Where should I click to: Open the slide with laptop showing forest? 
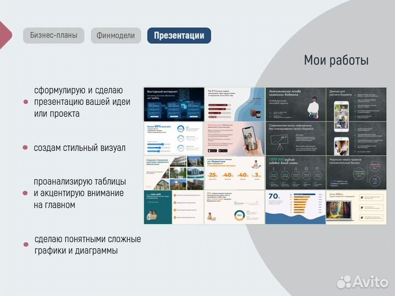[356, 207]
